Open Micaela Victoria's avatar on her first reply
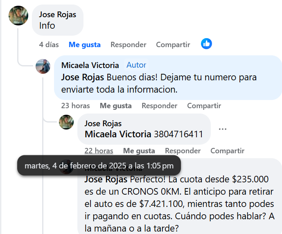Screen dimensions: 282x234 point(43,66)
